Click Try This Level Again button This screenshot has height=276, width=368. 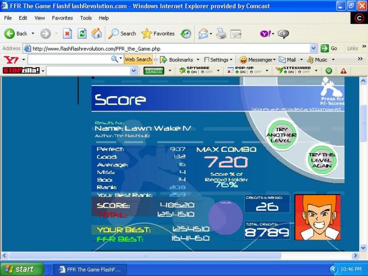coord(322,160)
